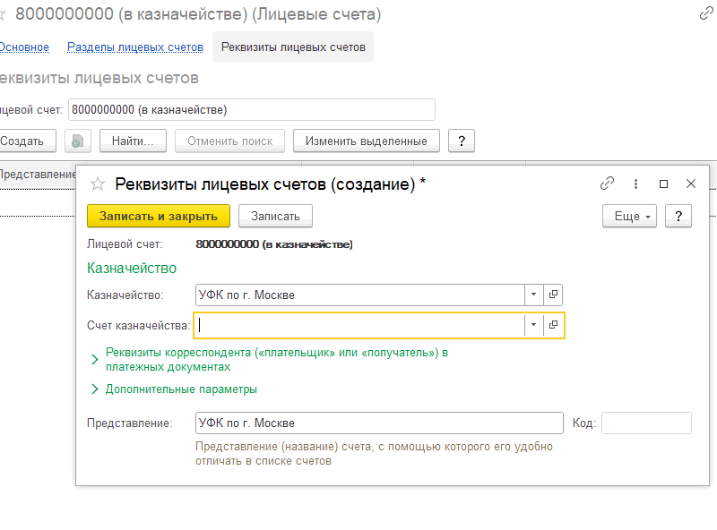Switch to Разделы лицевых счетов tab
Viewport: 717px width, 530px height.
(x=135, y=47)
